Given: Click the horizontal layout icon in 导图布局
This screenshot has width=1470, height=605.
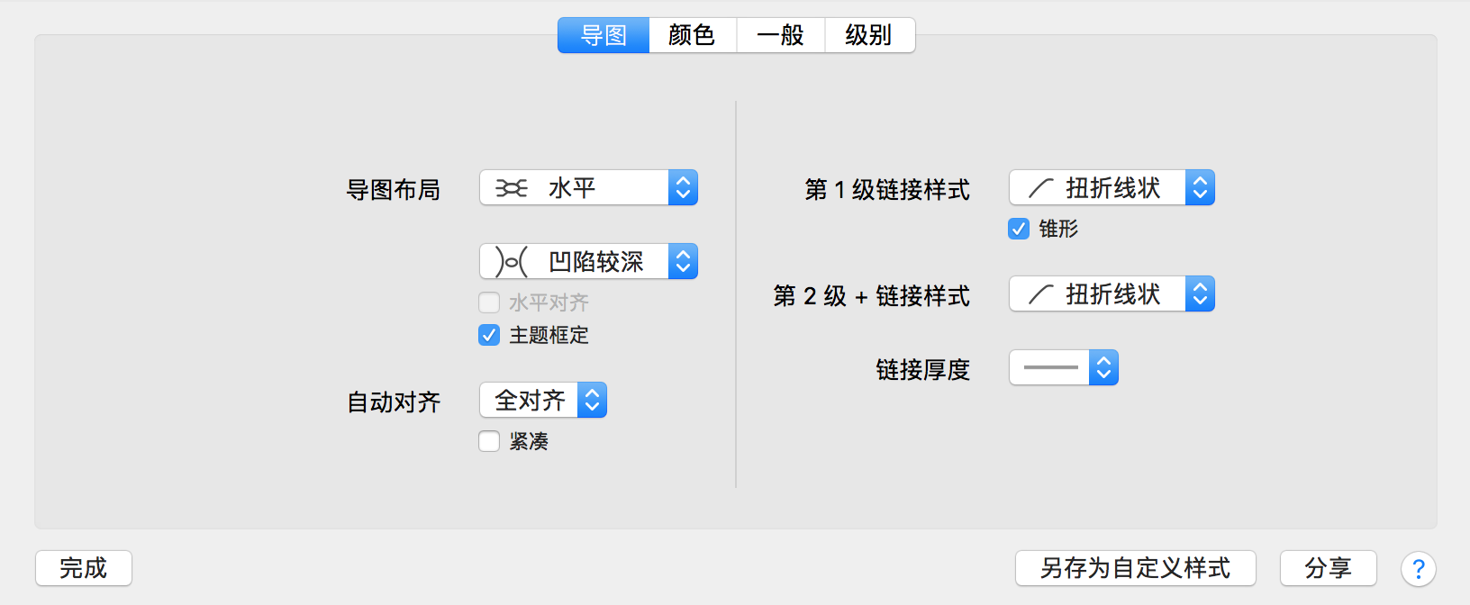Looking at the screenshot, I should click(511, 188).
